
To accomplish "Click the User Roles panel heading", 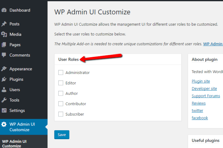I will pos(68,59).
